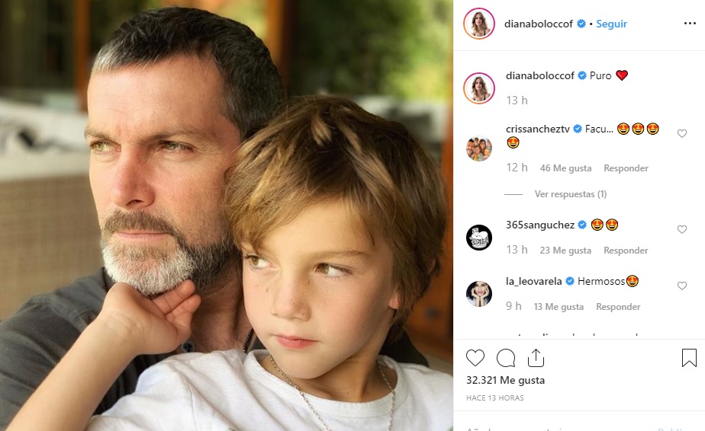Reply to the crissancheztv comment

(x=626, y=168)
